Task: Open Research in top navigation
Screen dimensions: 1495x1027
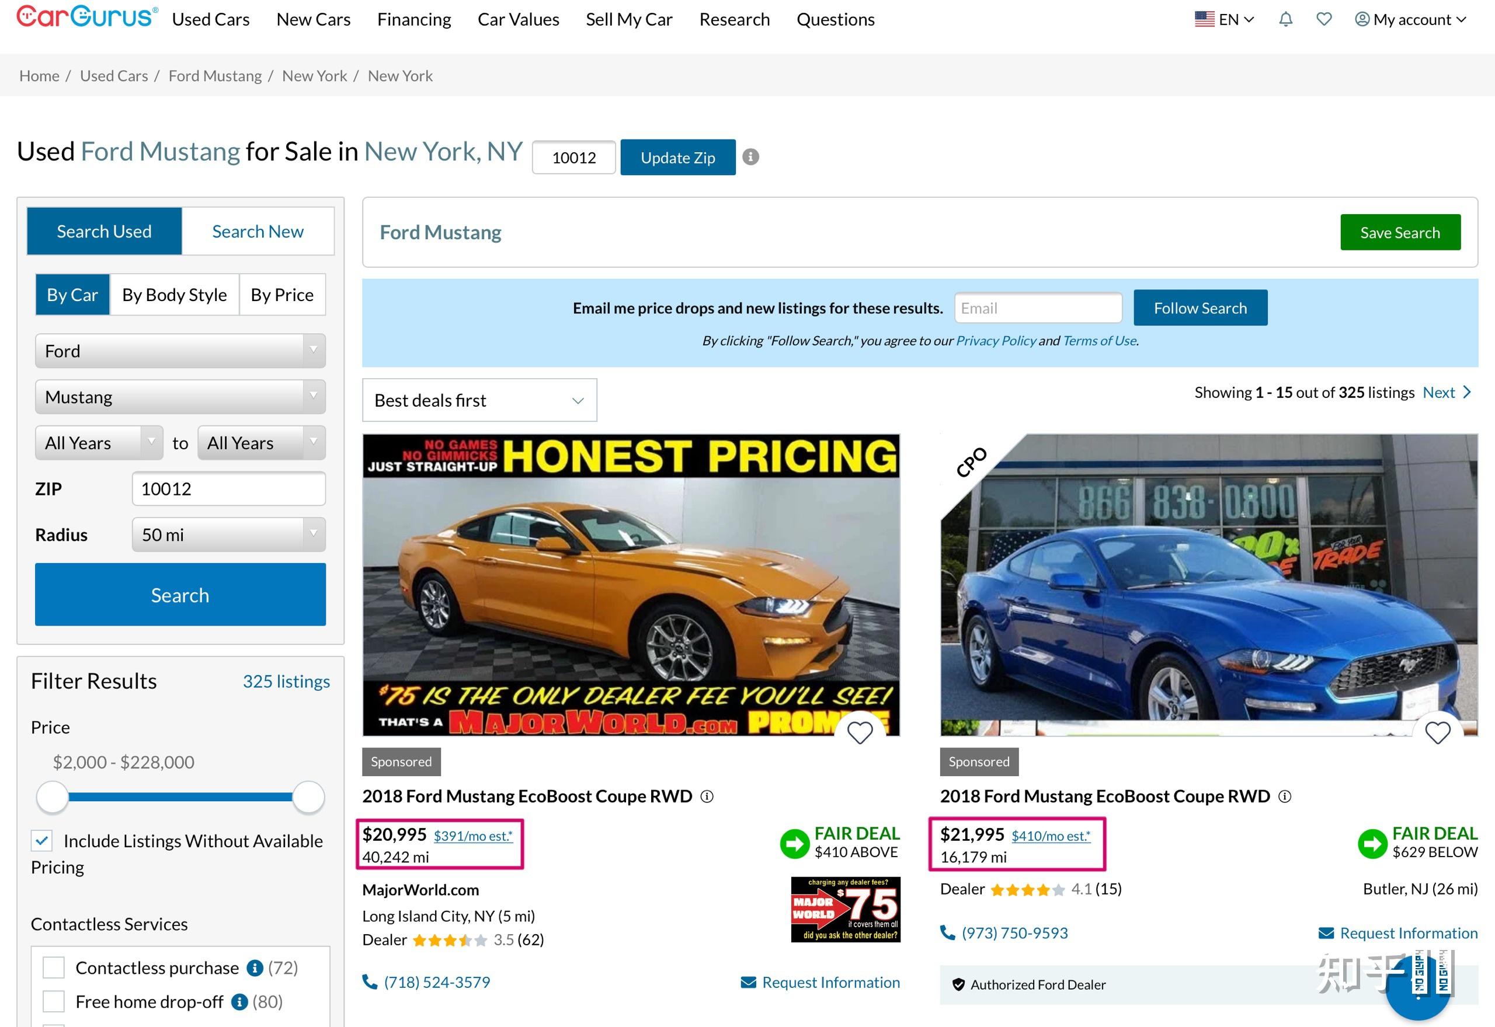Action: tap(735, 19)
